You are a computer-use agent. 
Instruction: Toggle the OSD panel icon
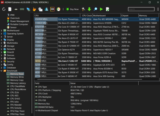coord(52,9)
